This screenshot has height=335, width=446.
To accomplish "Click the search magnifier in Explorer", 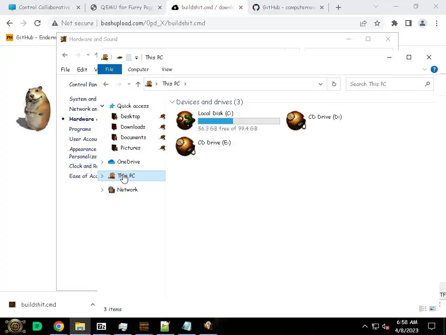I will 427,84.
